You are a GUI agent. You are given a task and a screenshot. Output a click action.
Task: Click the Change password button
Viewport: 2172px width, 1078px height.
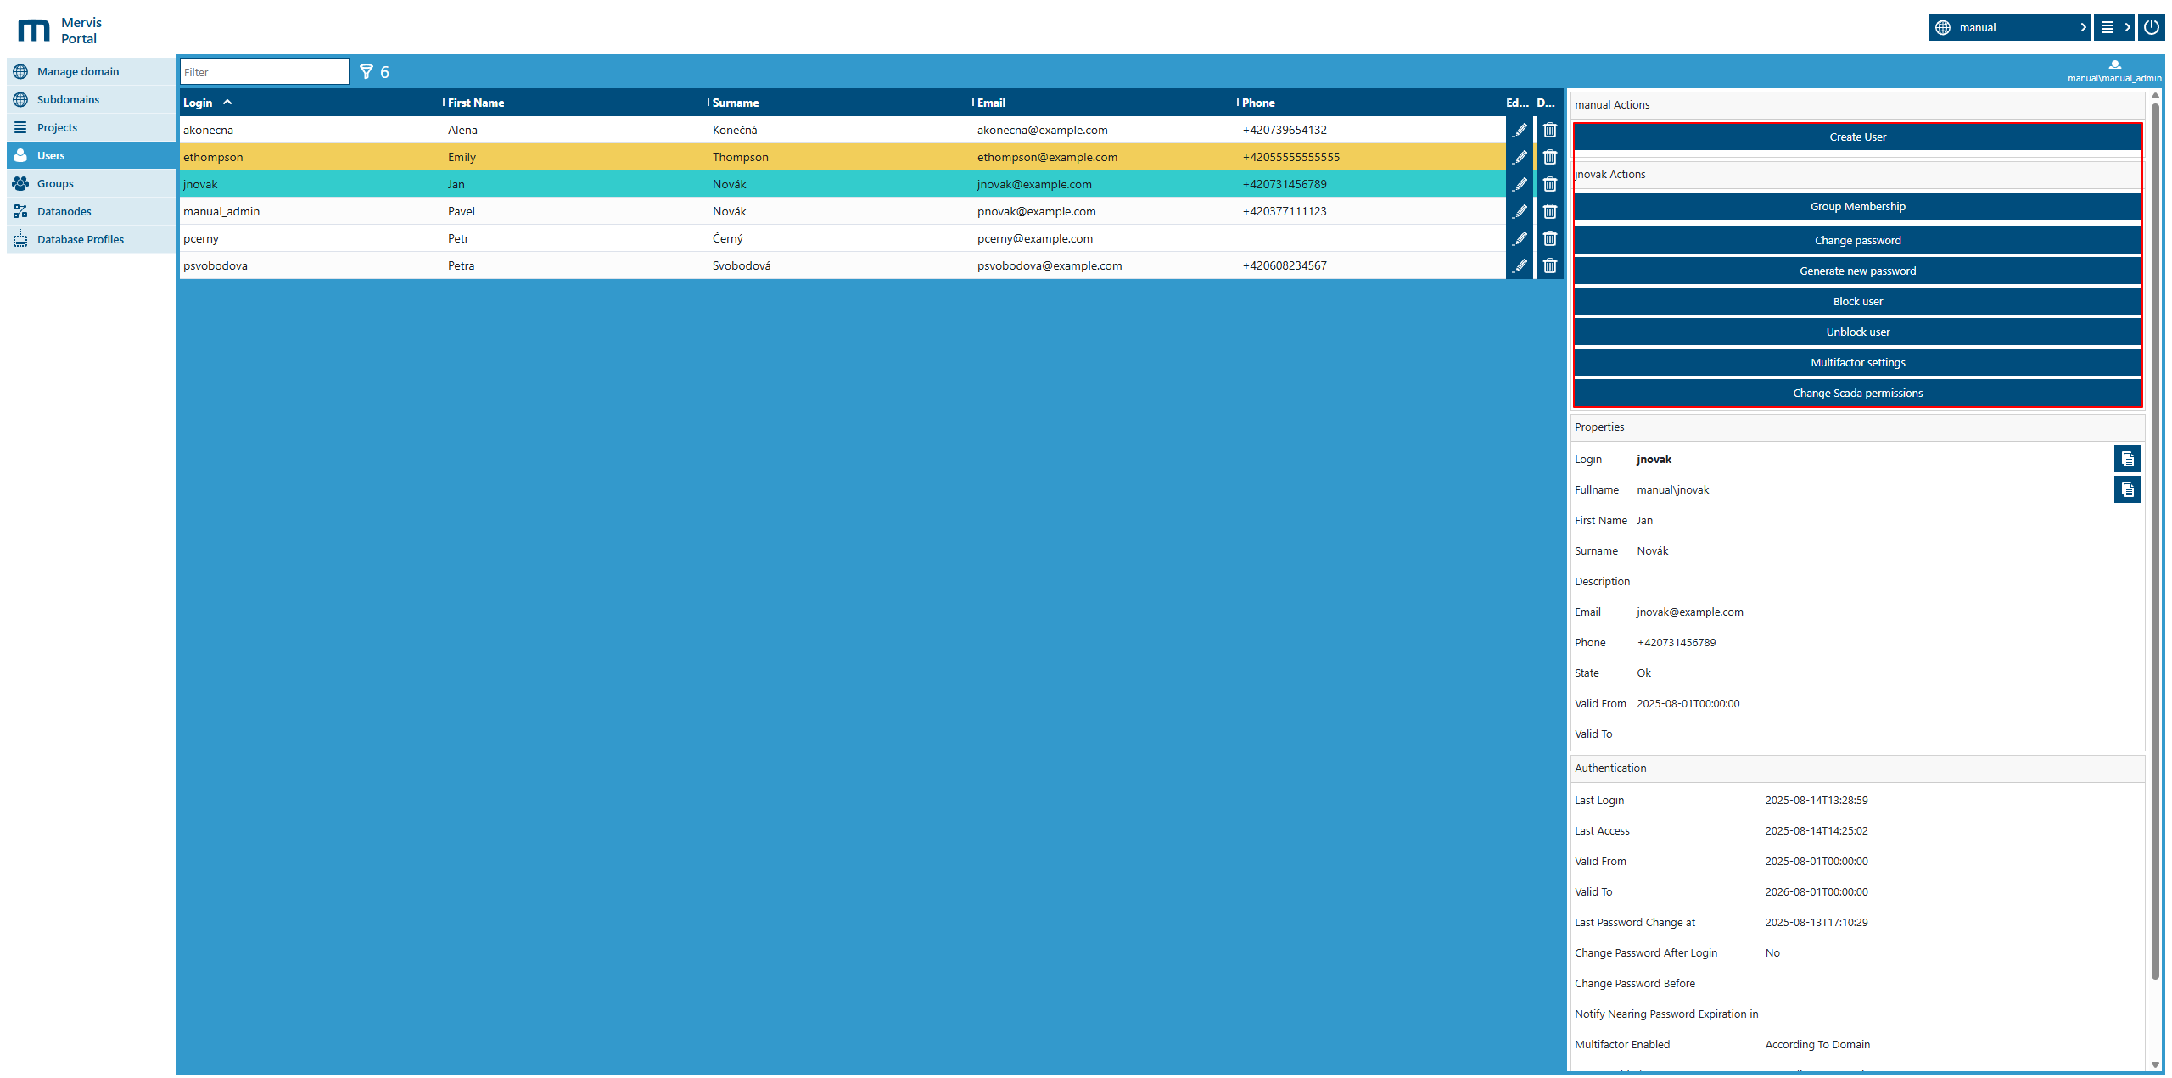1857,240
